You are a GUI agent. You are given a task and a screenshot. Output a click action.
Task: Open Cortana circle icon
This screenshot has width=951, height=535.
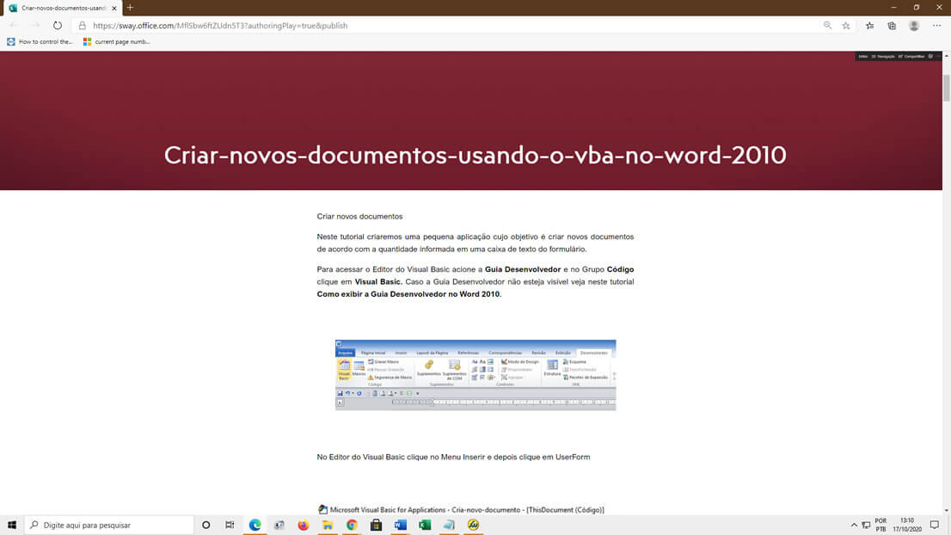(206, 525)
